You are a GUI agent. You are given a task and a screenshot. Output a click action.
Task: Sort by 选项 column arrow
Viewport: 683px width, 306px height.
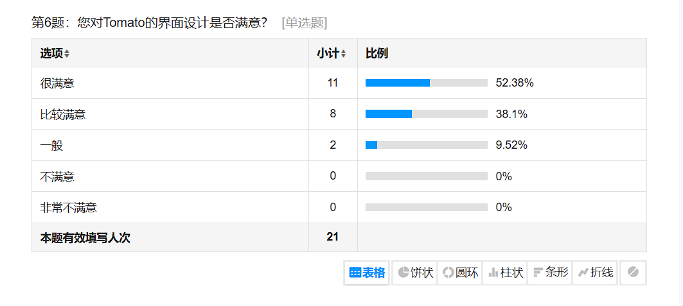(67, 54)
